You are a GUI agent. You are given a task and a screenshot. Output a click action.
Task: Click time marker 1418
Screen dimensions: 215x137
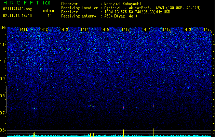[166, 29]
